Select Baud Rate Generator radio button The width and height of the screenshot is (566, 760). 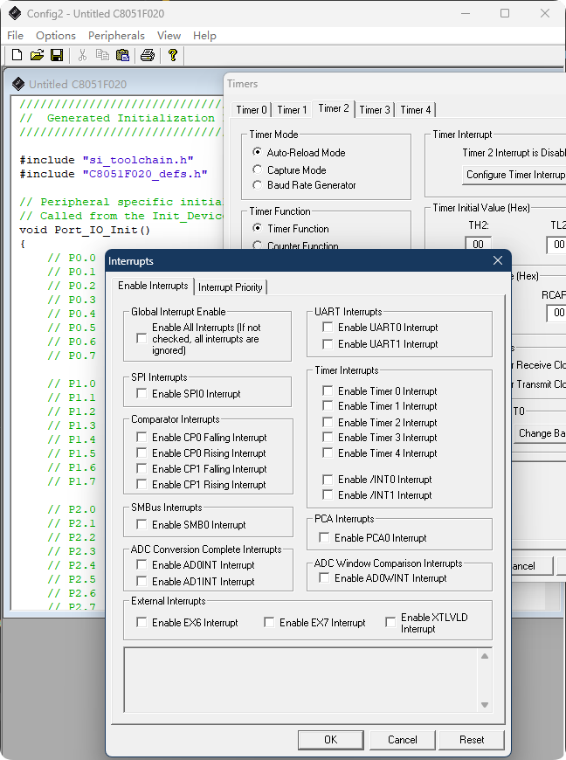click(258, 184)
